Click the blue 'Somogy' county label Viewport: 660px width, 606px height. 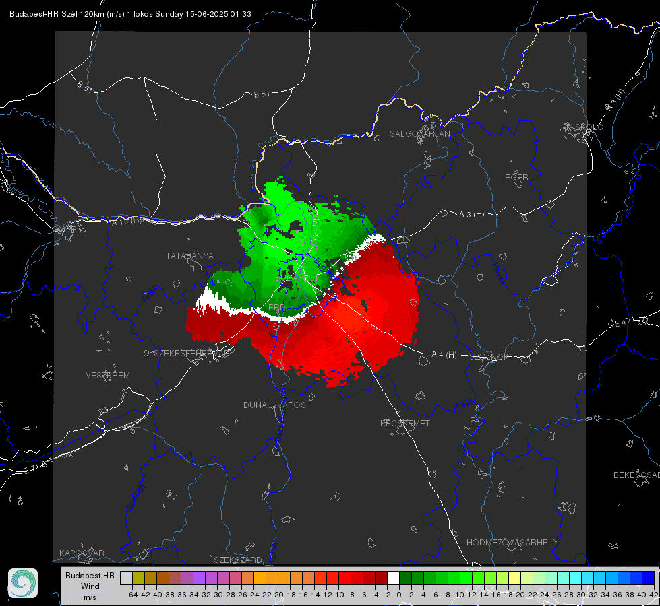tap(136, 497)
